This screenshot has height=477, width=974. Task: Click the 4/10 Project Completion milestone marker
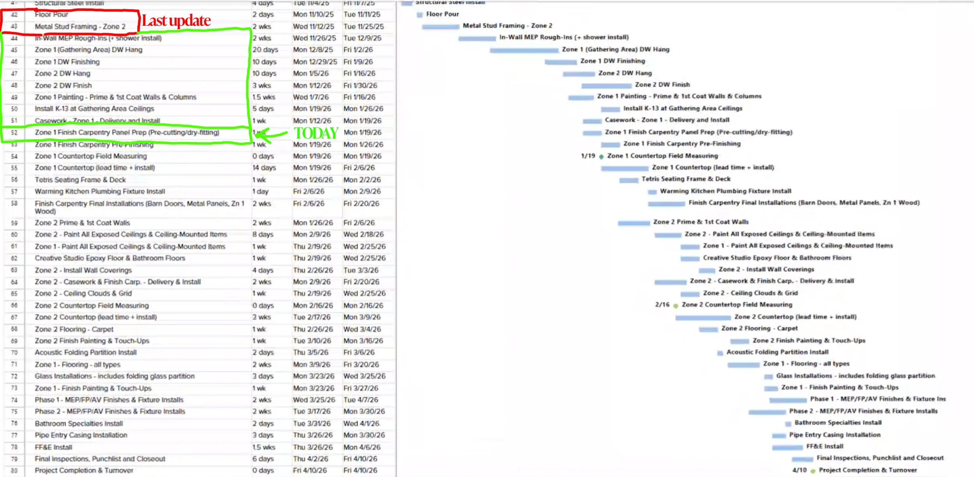(813, 471)
